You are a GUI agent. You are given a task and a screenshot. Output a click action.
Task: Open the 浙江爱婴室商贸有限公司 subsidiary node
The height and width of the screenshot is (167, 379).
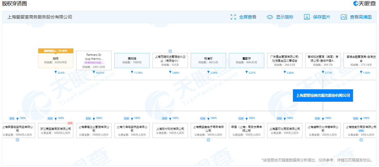coord(55,130)
